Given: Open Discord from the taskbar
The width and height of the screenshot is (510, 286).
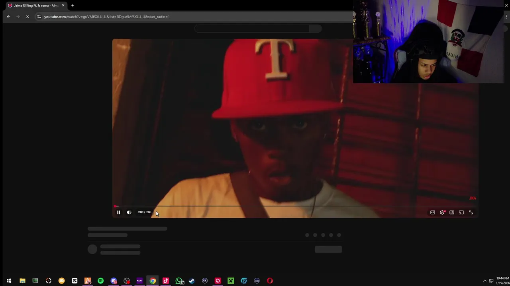Looking at the screenshot, I should pos(114,281).
